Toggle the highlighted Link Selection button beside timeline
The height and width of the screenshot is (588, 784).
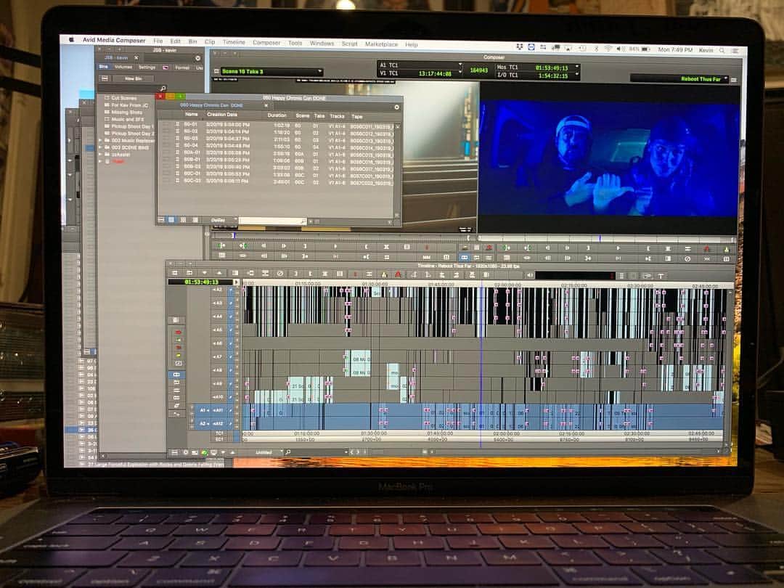click(176, 374)
